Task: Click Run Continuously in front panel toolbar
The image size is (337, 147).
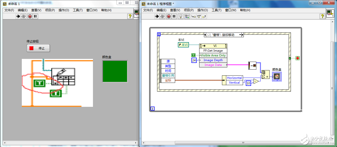Action: click(x=24, y=16)
